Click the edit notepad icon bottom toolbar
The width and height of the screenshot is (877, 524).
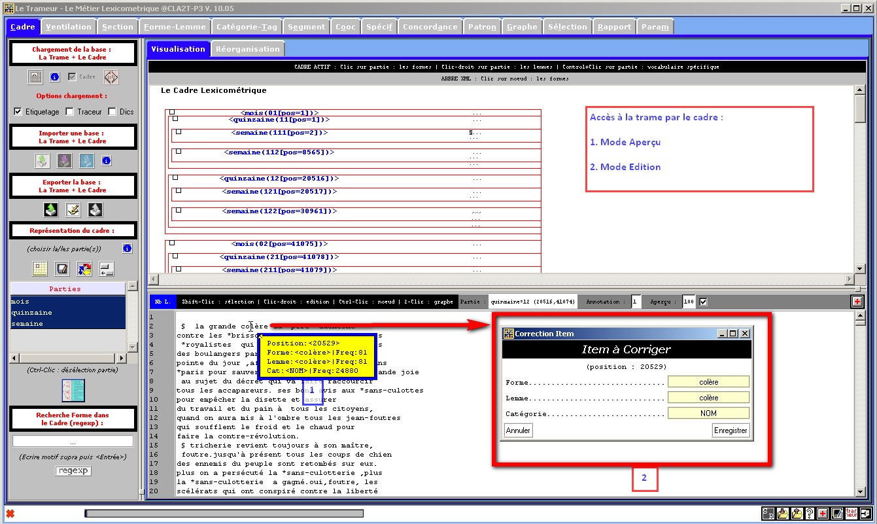(836, 514)
